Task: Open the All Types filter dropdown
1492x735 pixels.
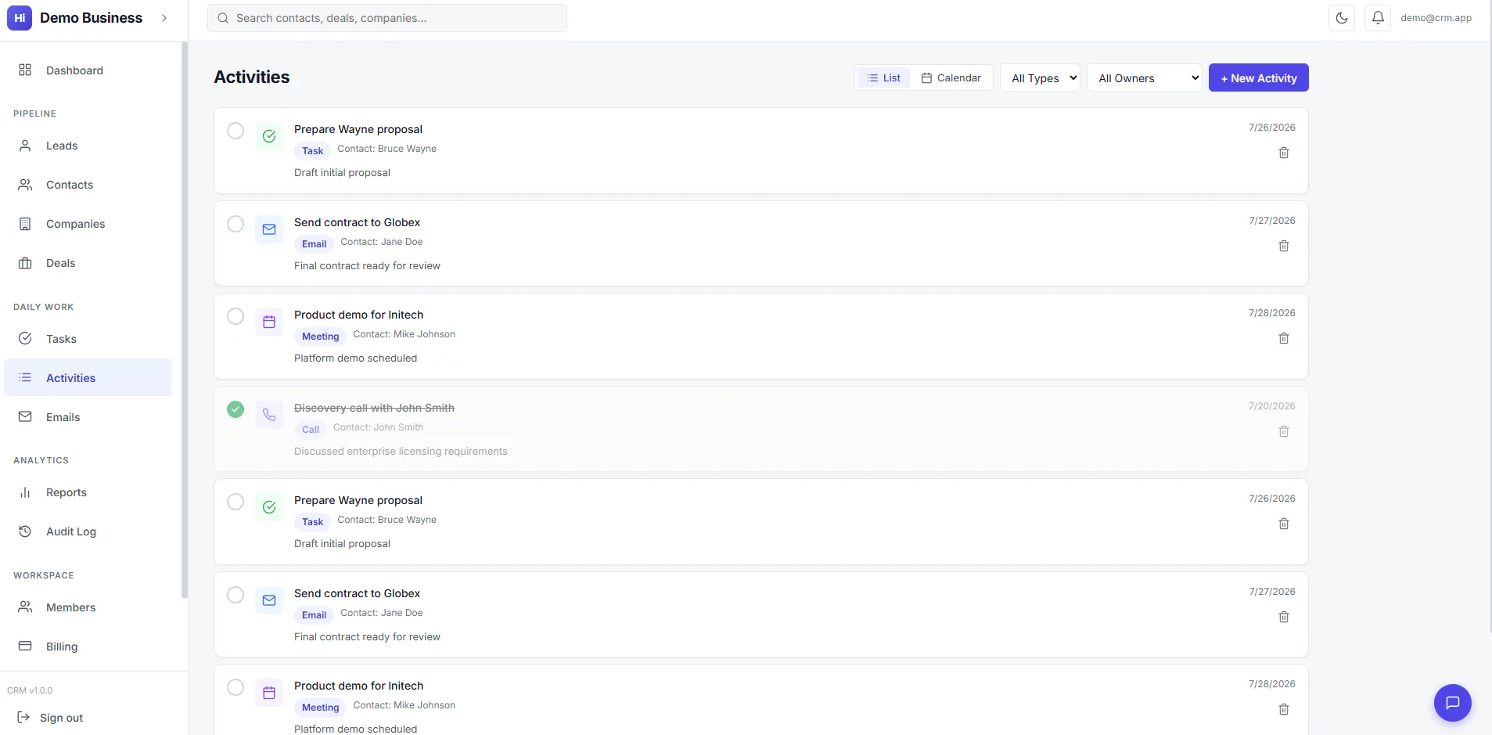Action: (x=1040, y=77)
